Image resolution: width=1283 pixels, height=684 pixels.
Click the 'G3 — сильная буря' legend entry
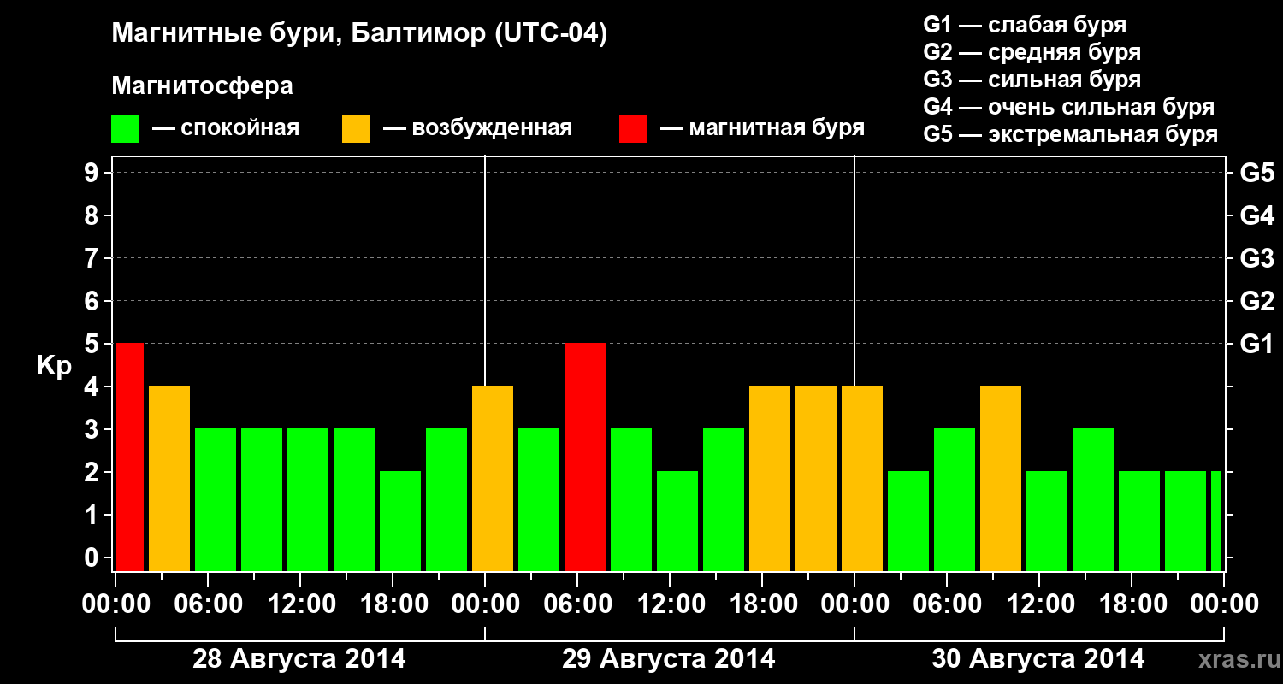point(1032,80)
